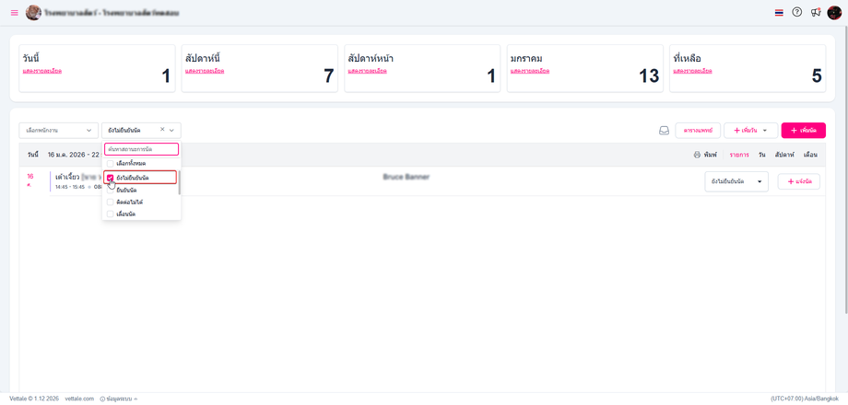Show details link under วันนี้ card
This screenshot has height=405, width=848.
[42, 71]
